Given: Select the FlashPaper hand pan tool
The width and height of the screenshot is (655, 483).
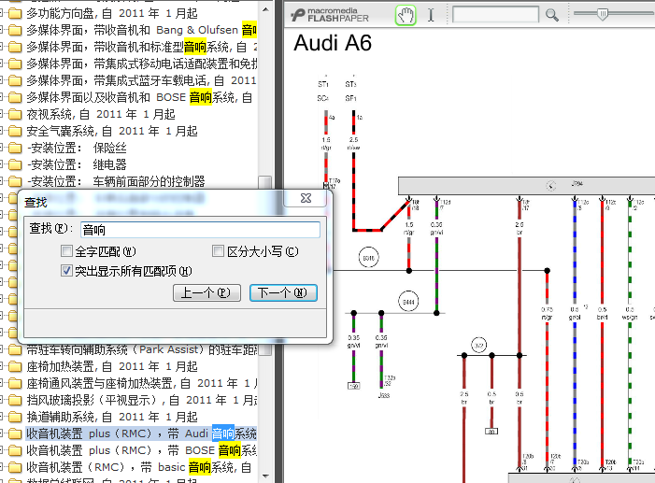Looking at the screenshot, I should click(406, 16).
